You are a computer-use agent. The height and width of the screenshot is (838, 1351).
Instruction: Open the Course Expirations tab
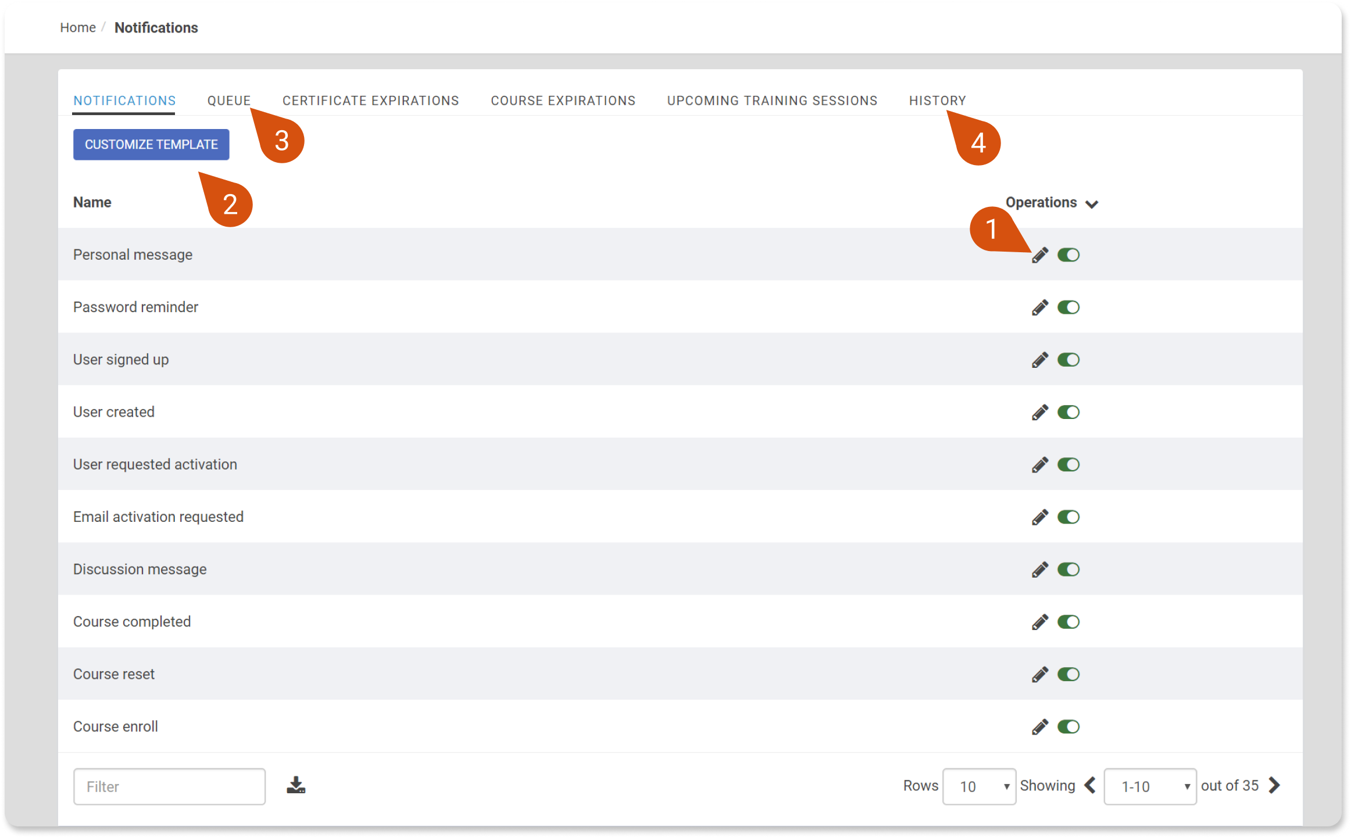point(563,101)
